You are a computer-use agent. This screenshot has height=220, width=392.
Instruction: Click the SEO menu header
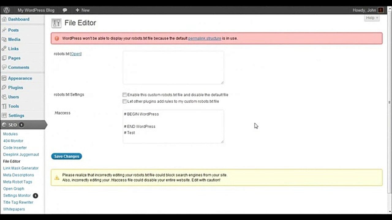(x=22, y=125)
